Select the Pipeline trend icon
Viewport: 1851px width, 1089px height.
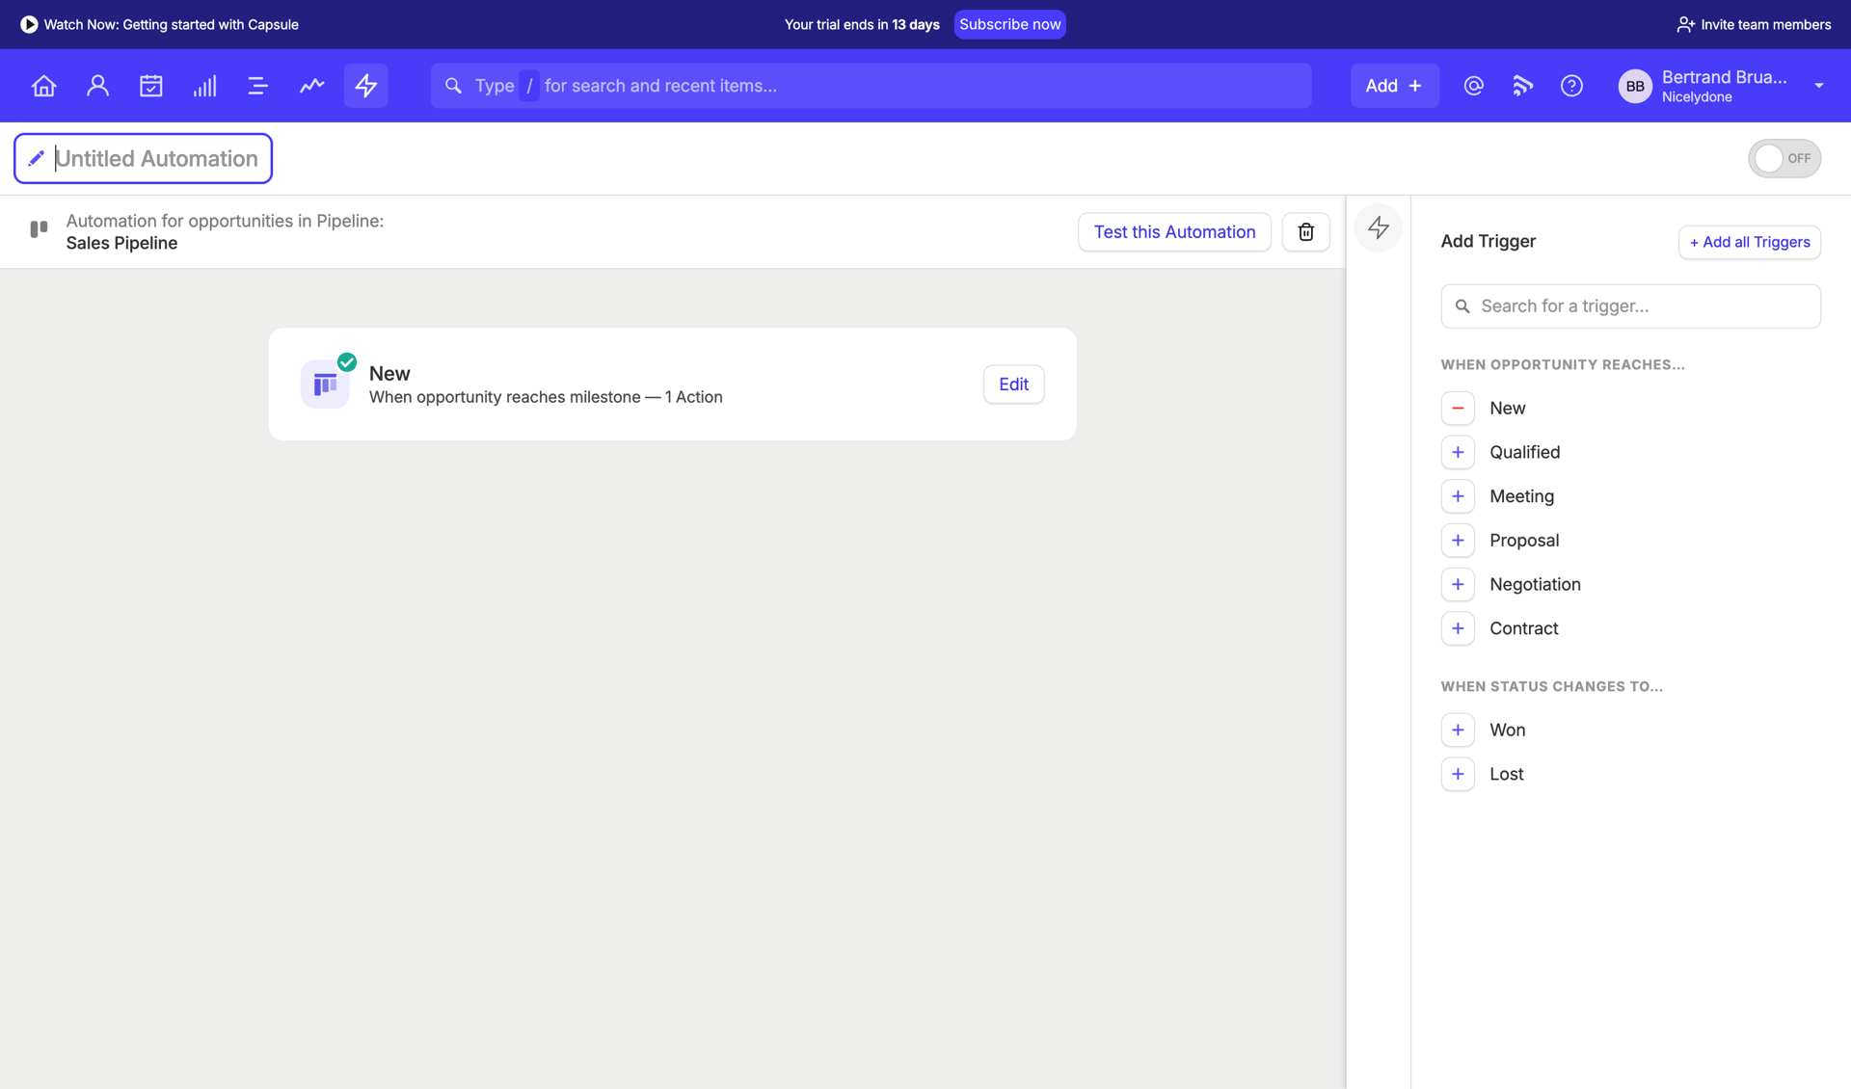(x=311, y=85)
